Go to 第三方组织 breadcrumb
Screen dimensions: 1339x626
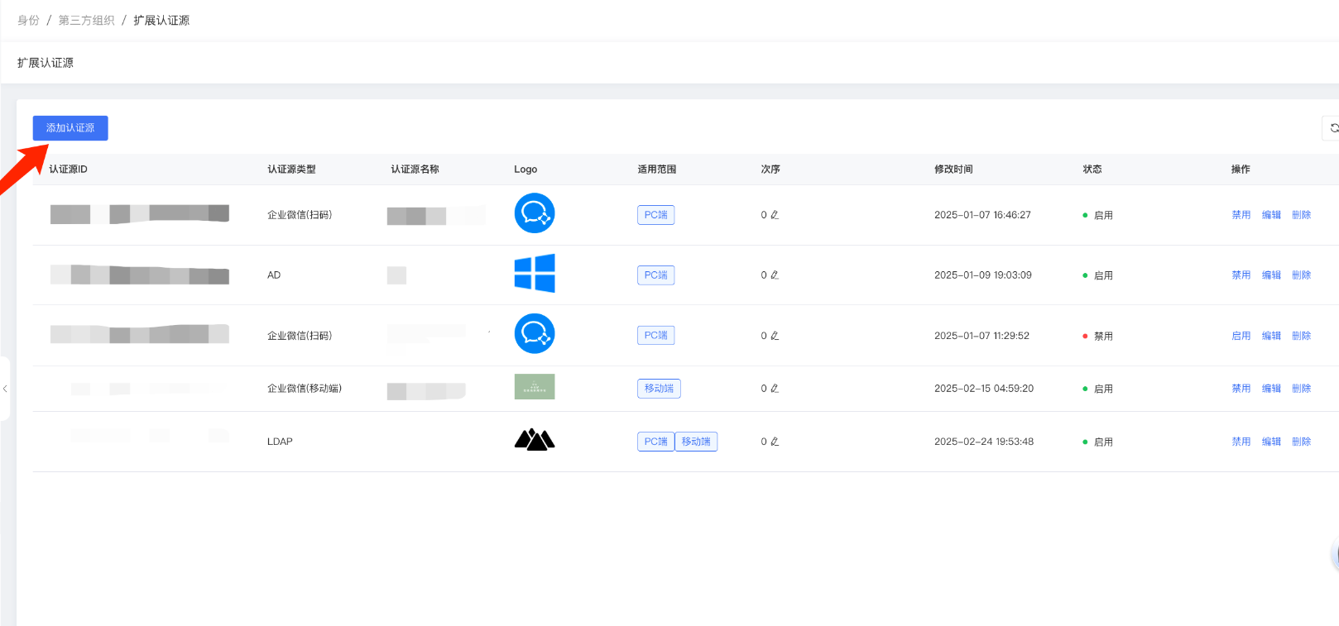(x=86, y=21)
